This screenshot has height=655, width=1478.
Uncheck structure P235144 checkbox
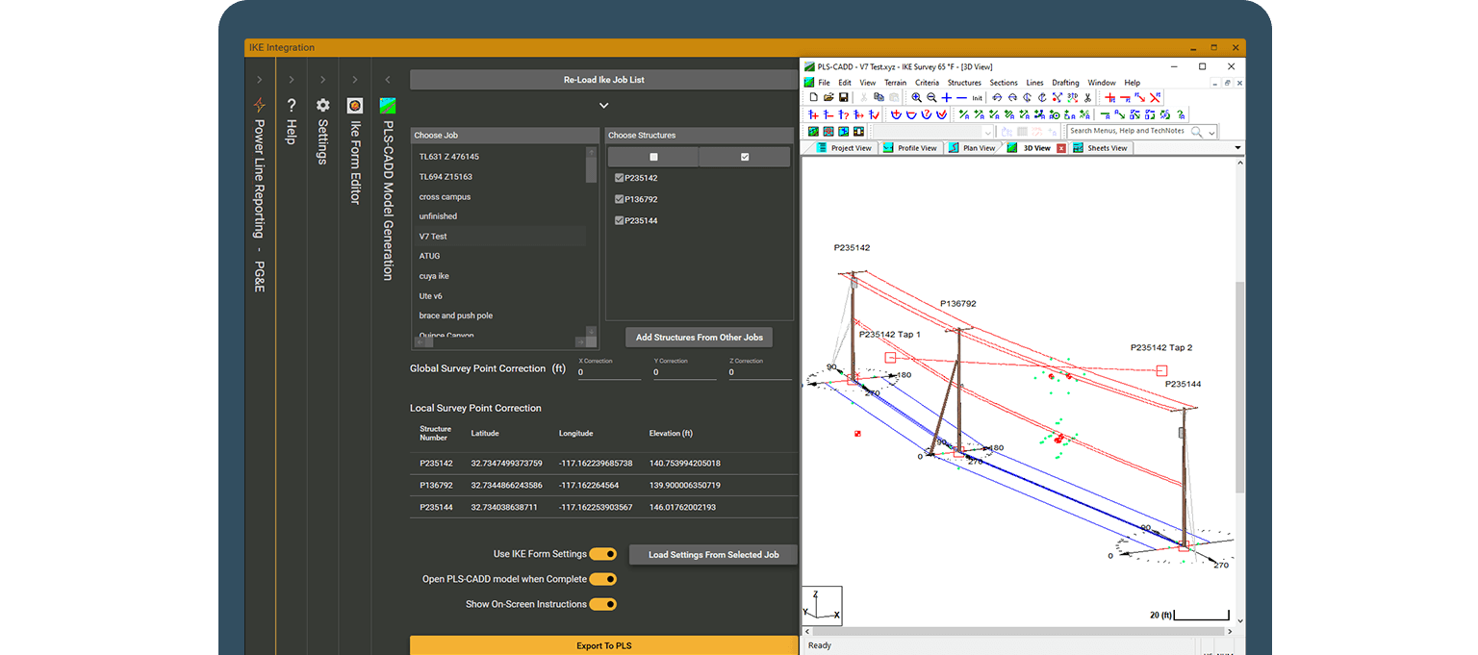pos(619,220)
